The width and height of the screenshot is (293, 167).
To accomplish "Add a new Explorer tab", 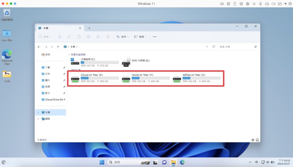I will [89, 28].
